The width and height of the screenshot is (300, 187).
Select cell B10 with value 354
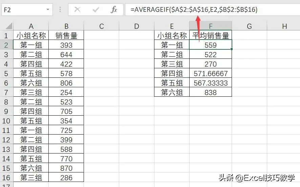coord(66,121)
